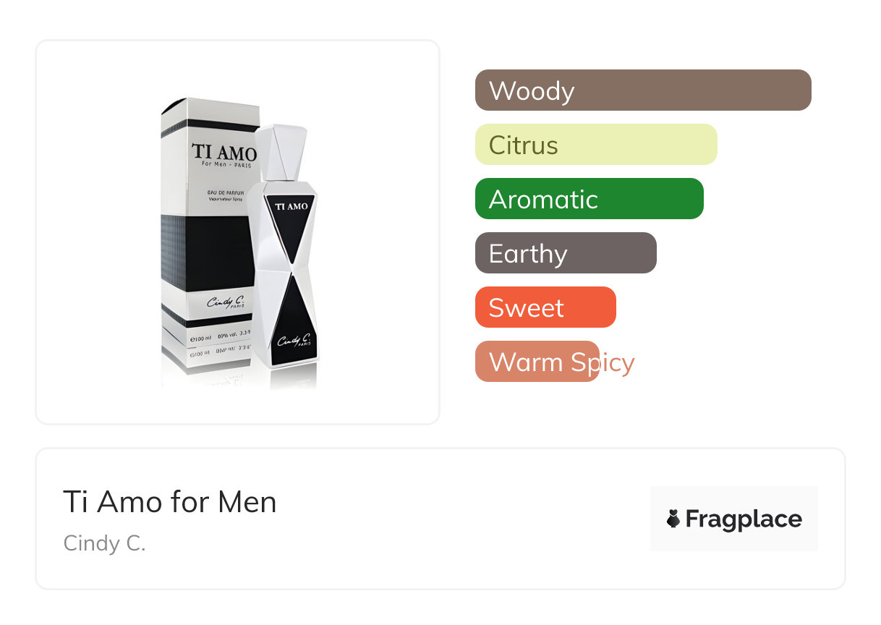Click the Cindy C. signature on the bottle
The image size is (881, 625).
[x=294, y=340]
